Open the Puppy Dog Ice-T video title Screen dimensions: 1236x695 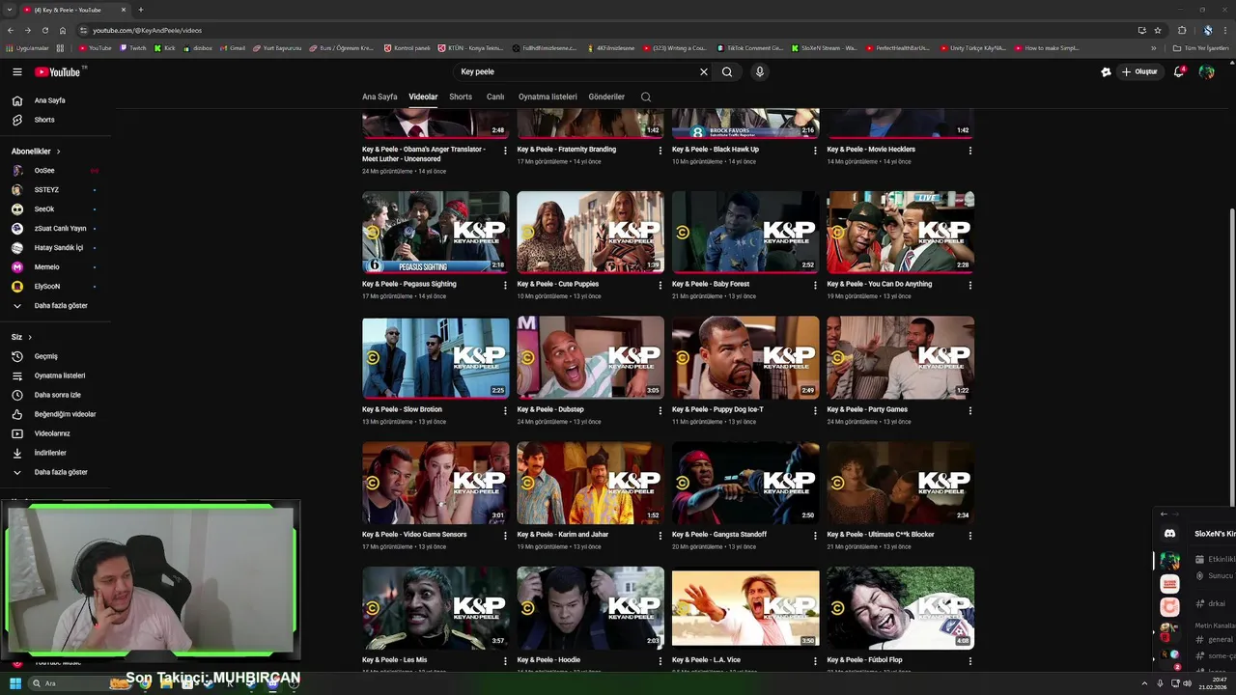717,409
